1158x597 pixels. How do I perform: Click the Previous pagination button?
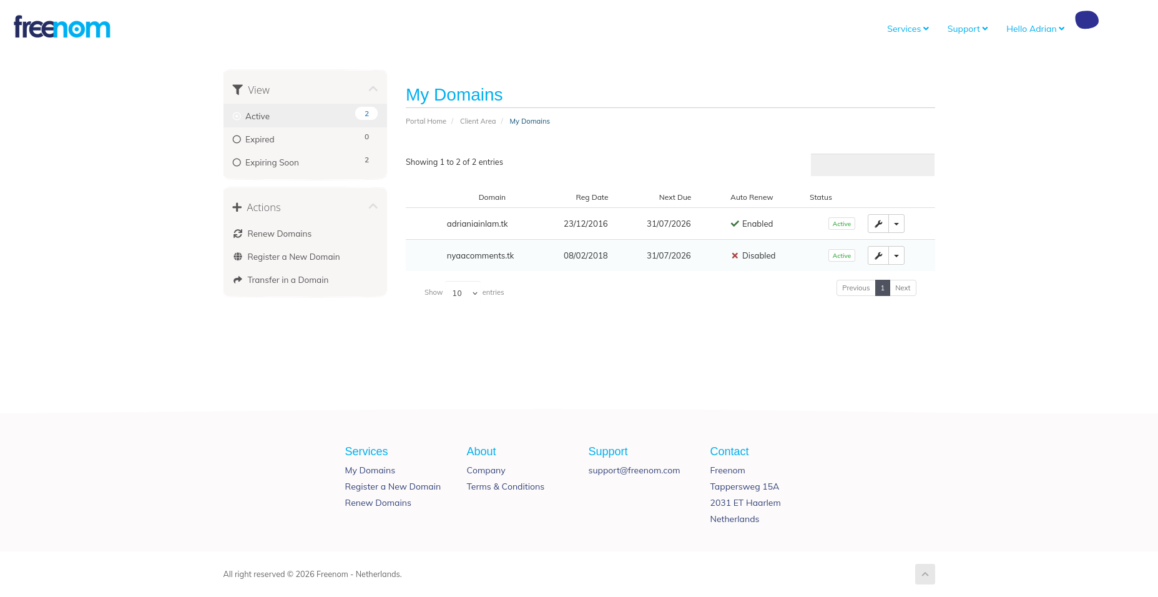(x=856, y=288)
